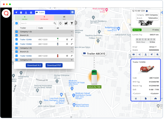This screenshot has height=119, width=164.
Task: Uncheck the first Trailer 123456 row checkbox
Action: coord(16,39)
